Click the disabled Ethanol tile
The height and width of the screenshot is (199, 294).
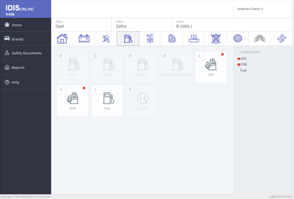[142, 67]
